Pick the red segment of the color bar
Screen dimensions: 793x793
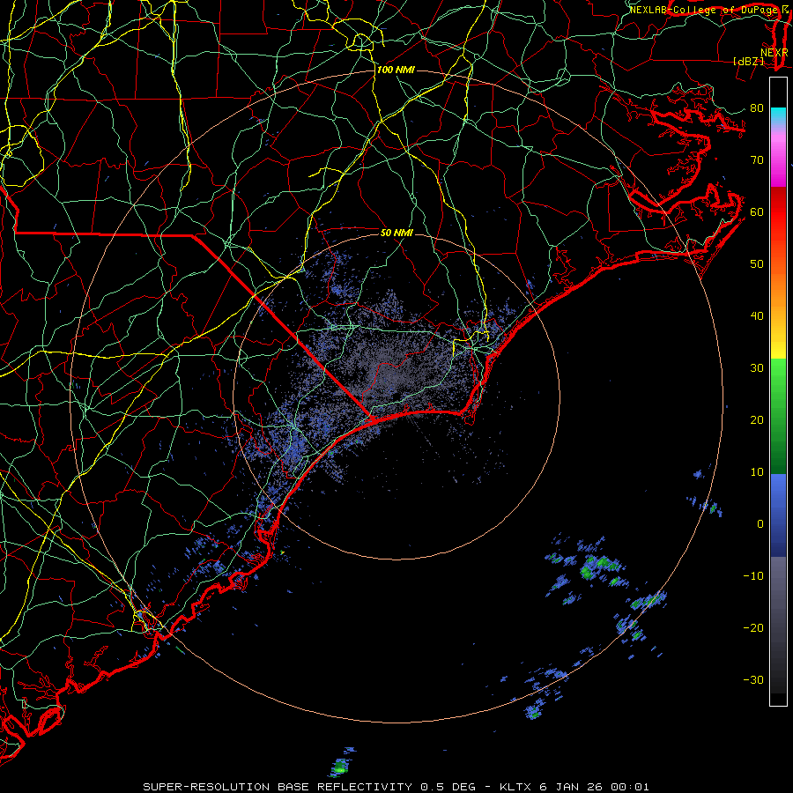(778, 212)
